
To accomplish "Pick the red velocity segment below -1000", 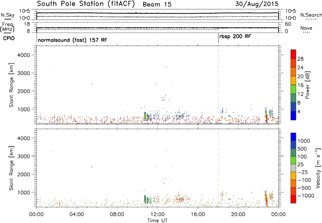I will tap(293, 199).
